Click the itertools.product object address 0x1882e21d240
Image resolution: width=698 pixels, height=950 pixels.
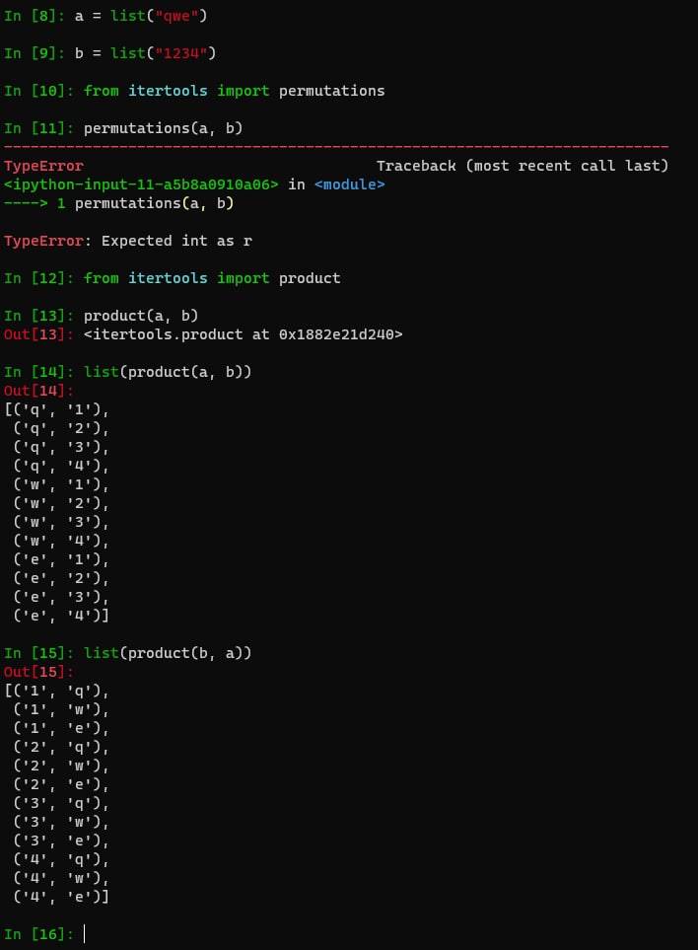click(340, 334)
